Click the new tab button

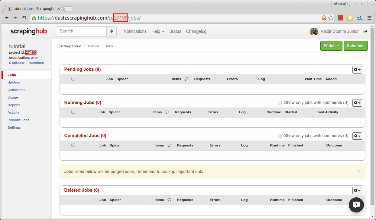69,9
